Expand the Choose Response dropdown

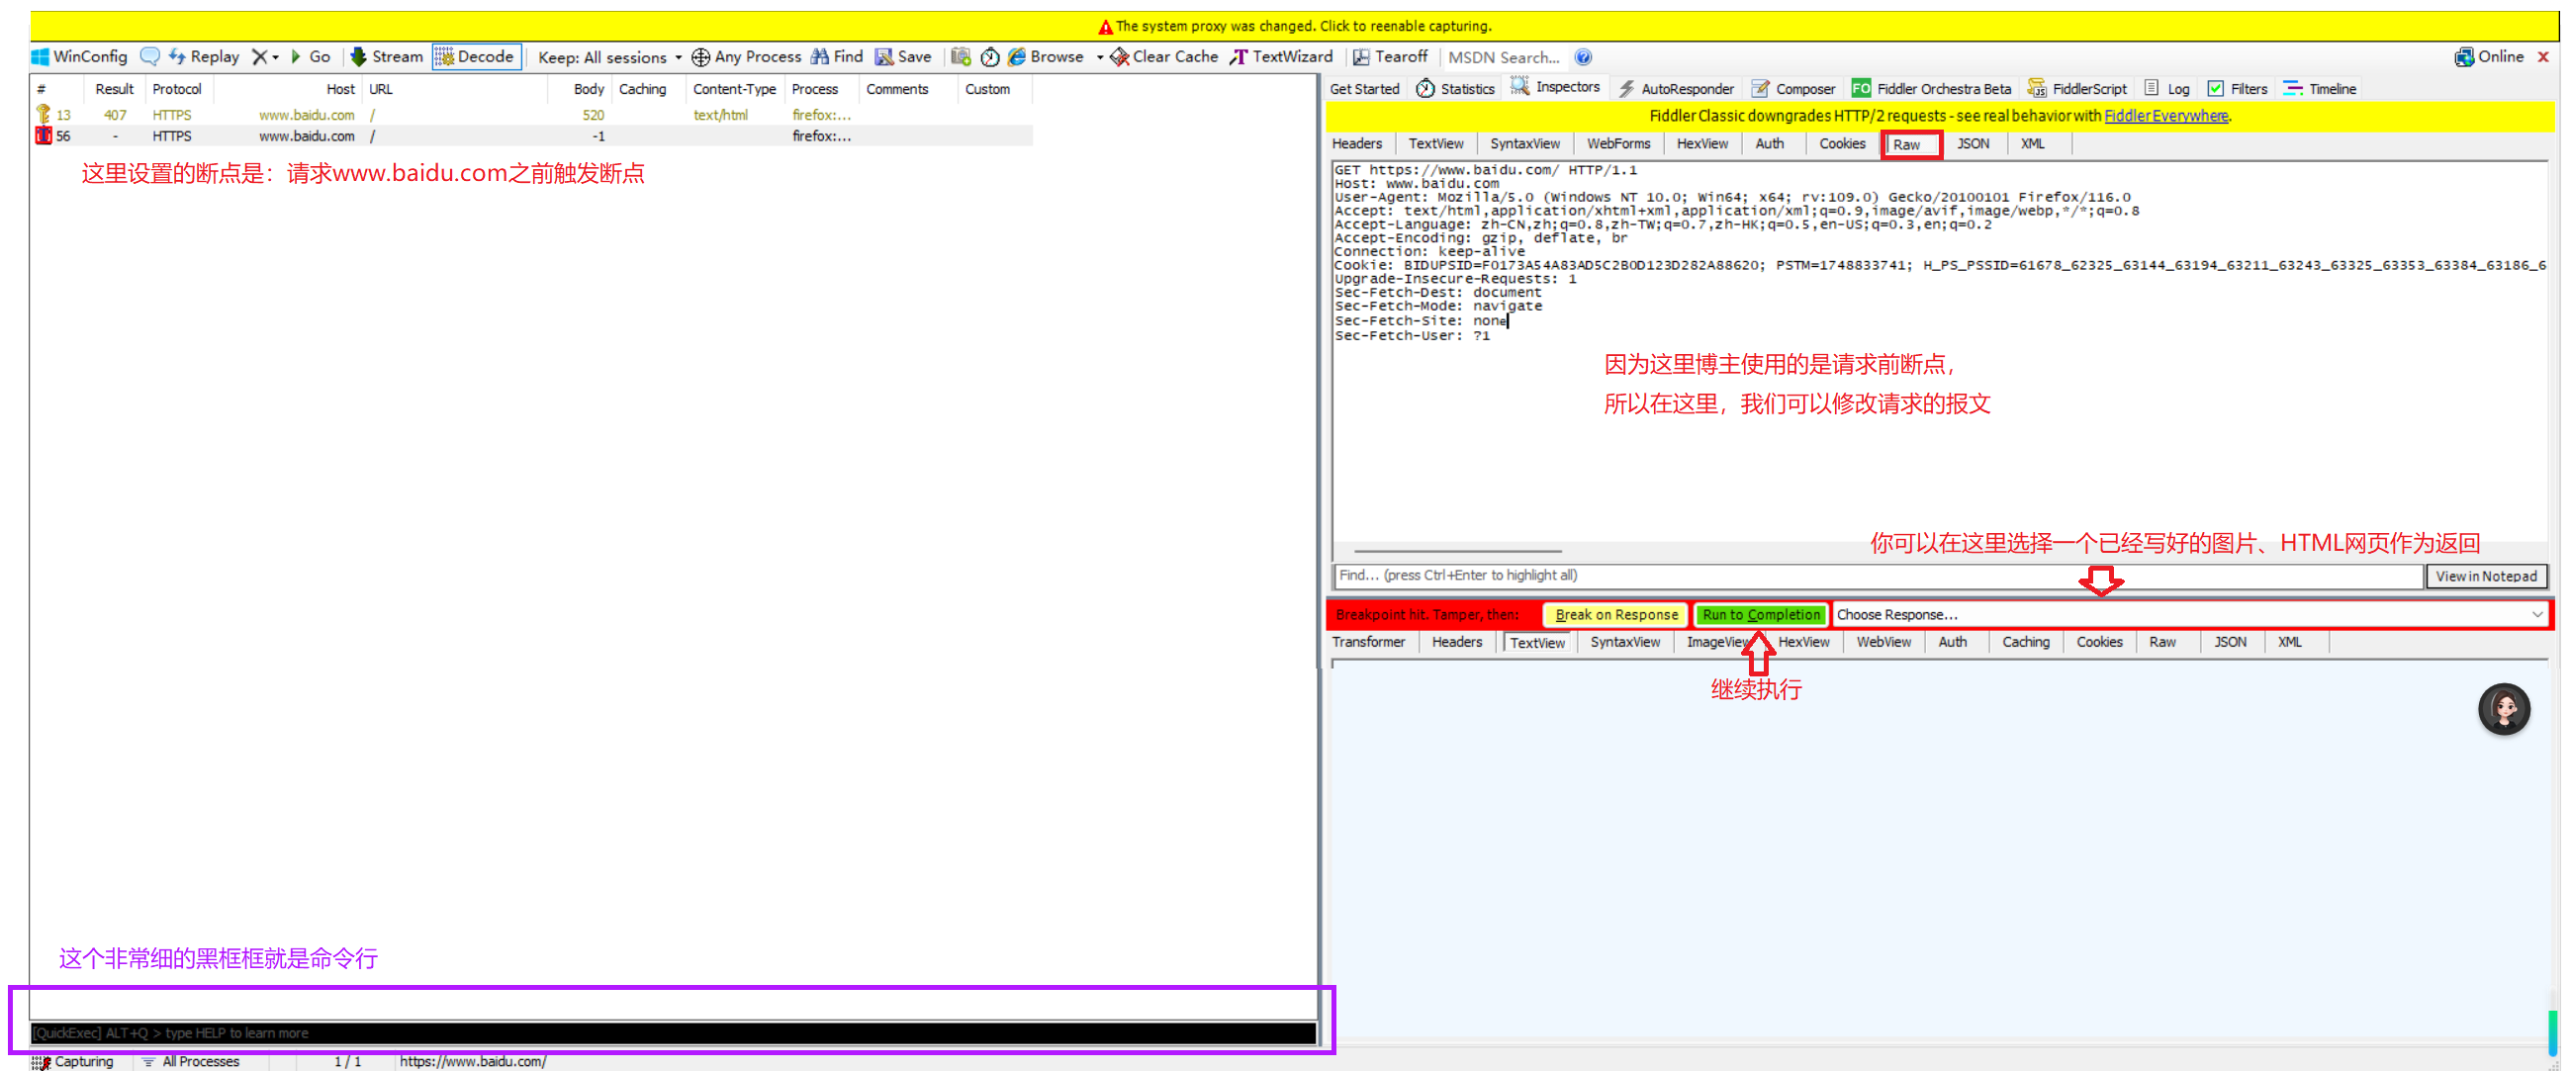(x=2536, y=615)
